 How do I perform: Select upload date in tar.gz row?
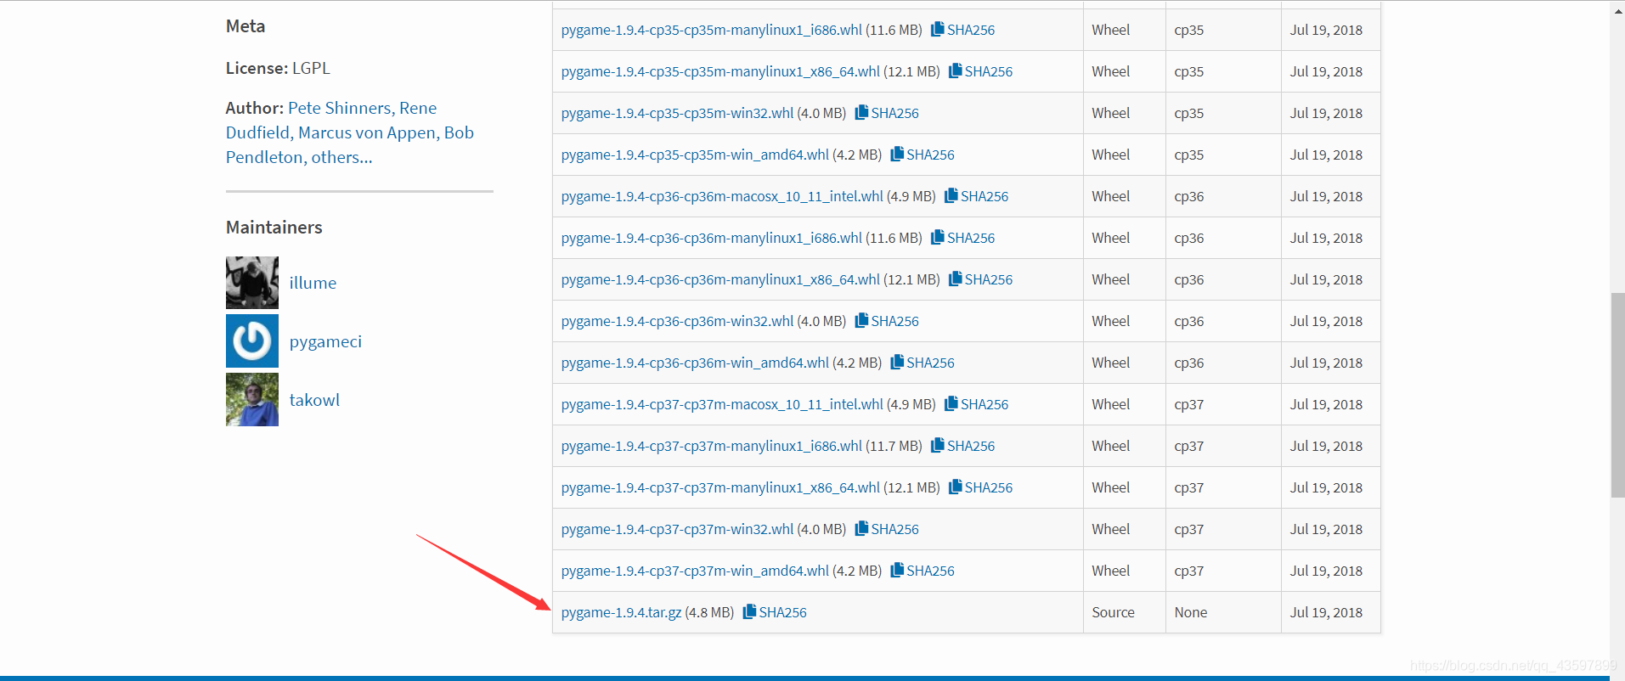[x=1326, y=612]
